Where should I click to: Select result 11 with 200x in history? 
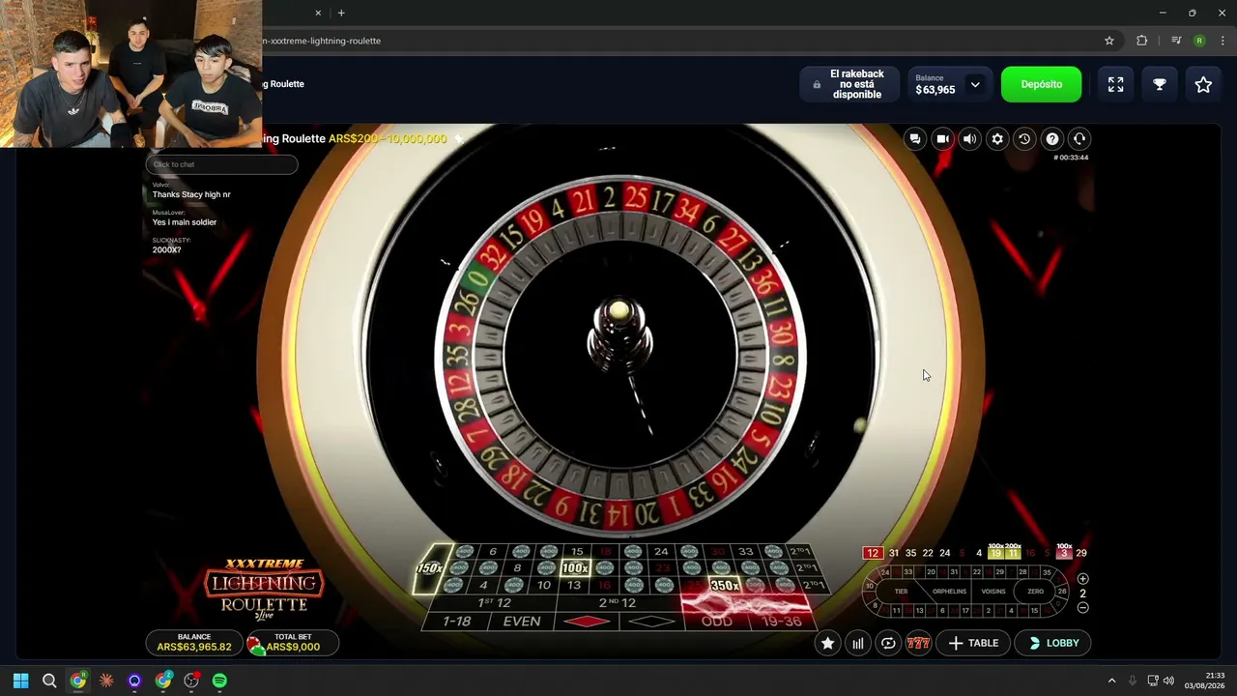[1013, 551]
